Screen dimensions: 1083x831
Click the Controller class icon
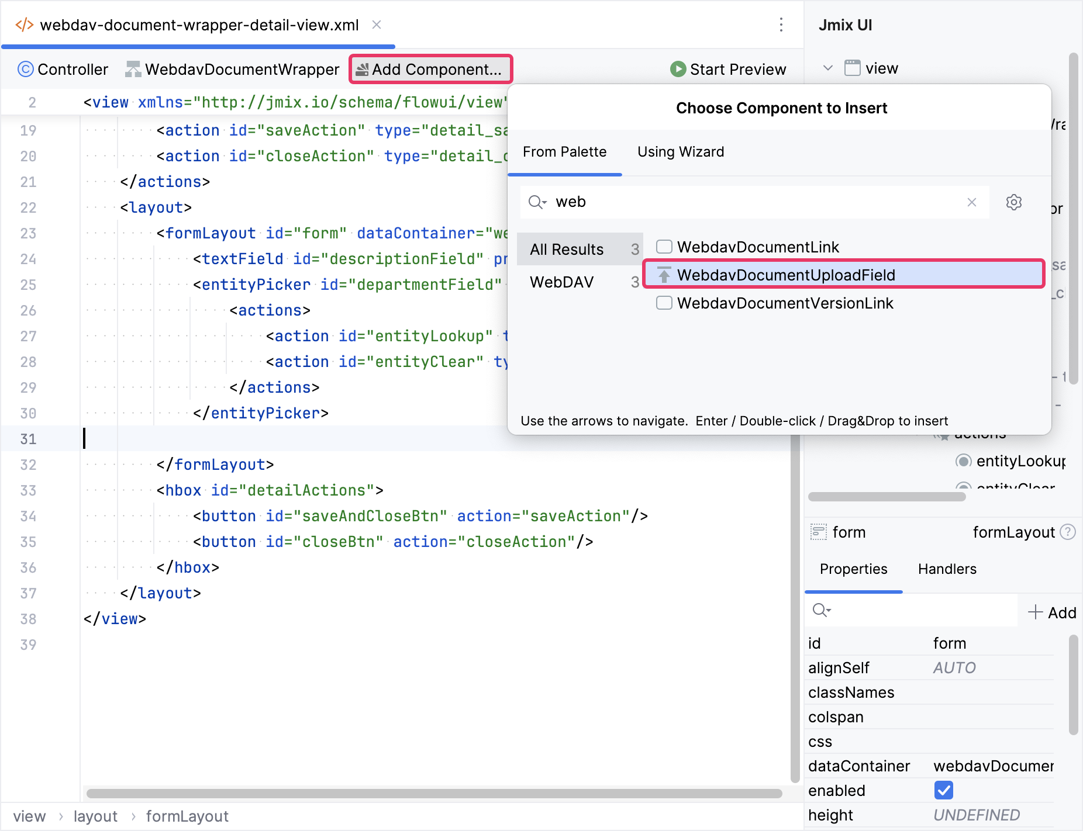point(26,70)
